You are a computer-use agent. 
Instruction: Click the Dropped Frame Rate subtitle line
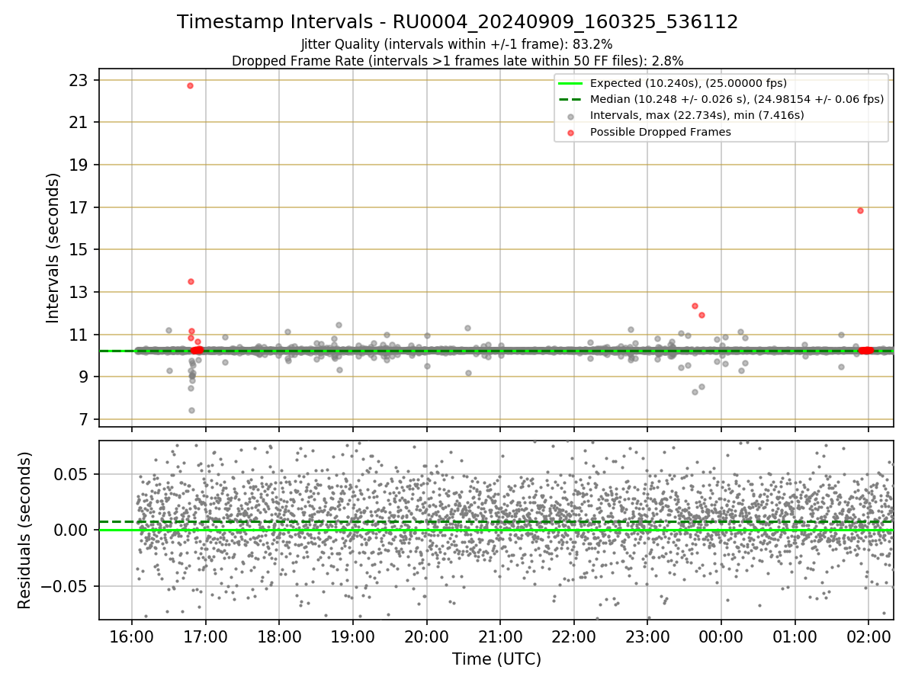(x=457, y=60)
